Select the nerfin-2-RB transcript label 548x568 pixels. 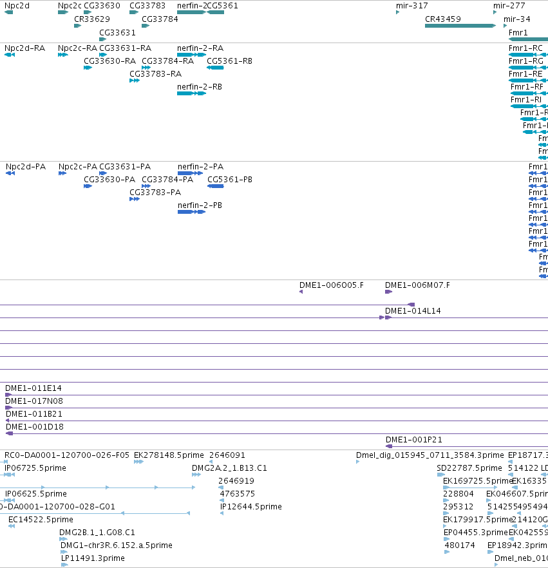(x=200, y=87)
